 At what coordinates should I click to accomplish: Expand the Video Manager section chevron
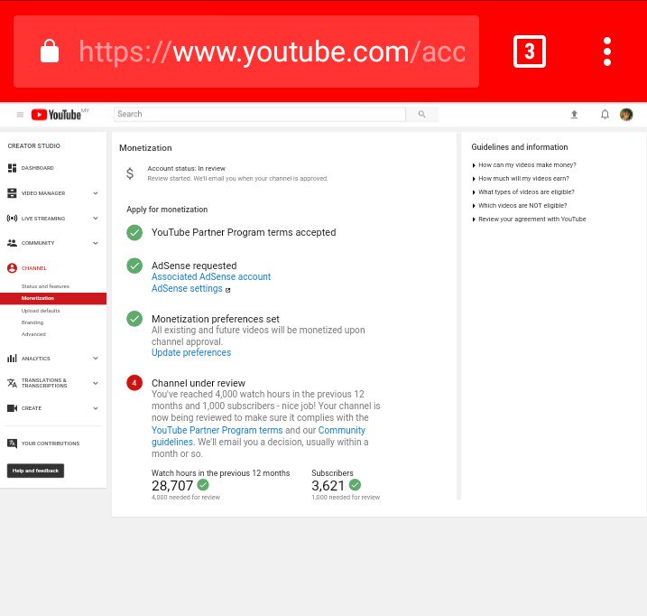(x=96, y=193)
